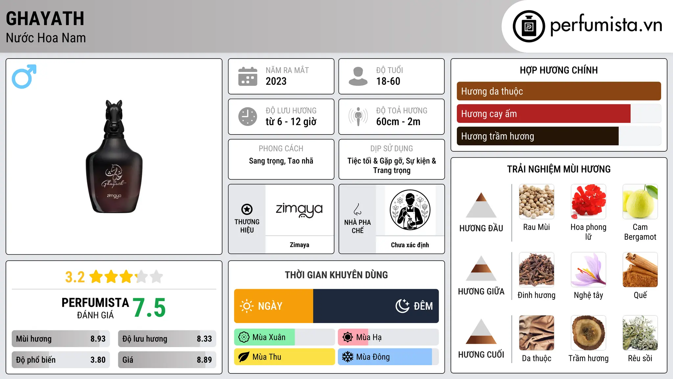Click the Hương cay ấm accord bar
The image size is (673, 379).
tap(559, 114)
